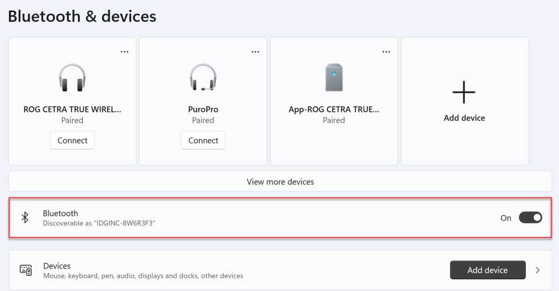The width and height of the screenshot is (559, 291).
Task: Open more options for PuroPro card
Action: 255,52
